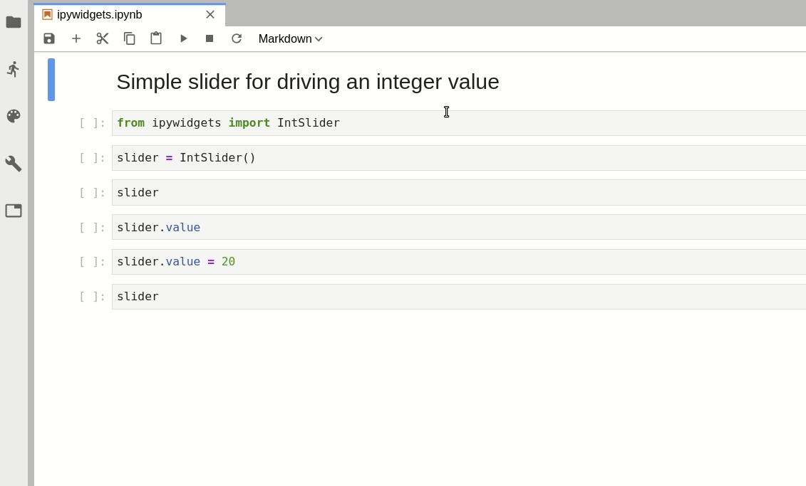Screen dimensions: 806x486
Task: Open the file browser sidebar
Action: (x=14, y=22)
